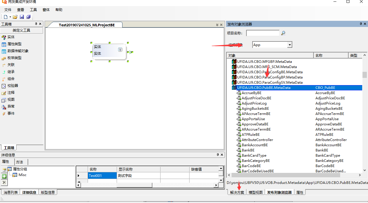
Task: Pin the 工具箱 panel
Action: 36,24
